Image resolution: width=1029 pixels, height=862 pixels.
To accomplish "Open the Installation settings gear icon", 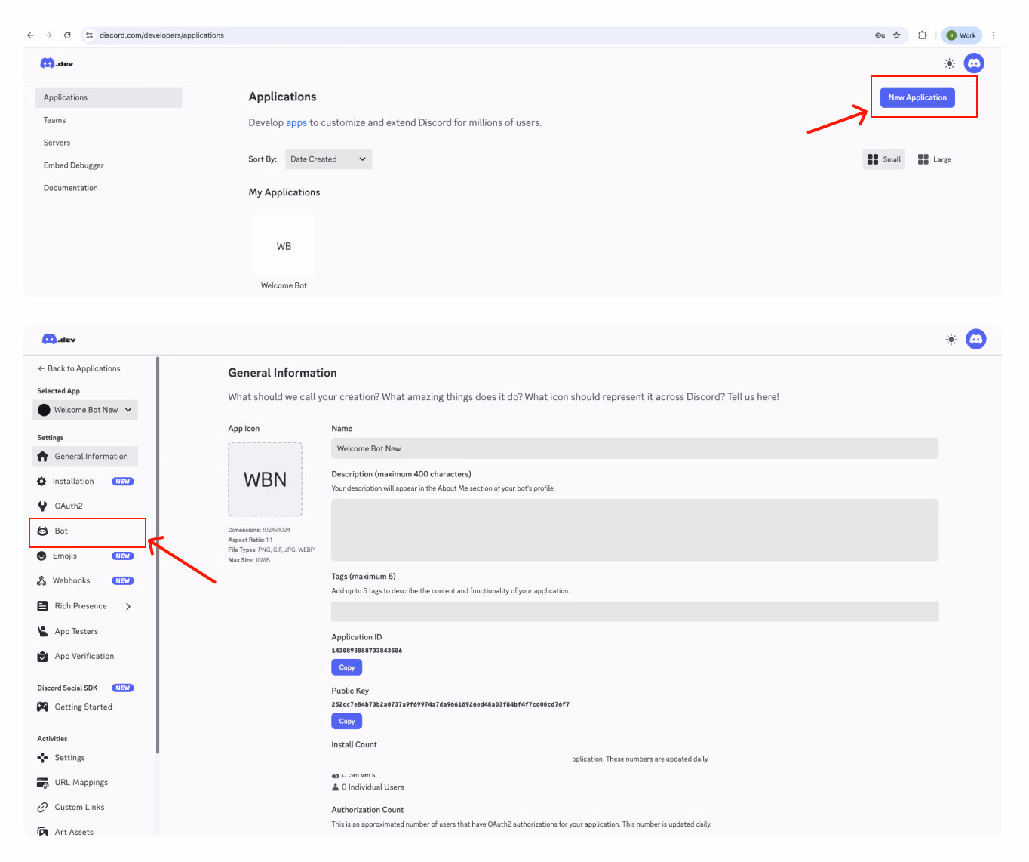I will 41,482.
